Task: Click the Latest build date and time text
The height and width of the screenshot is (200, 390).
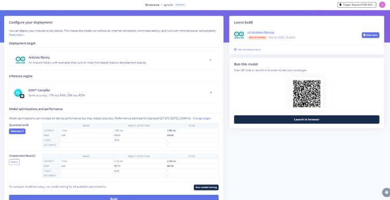Action: [x=282, y=37]
